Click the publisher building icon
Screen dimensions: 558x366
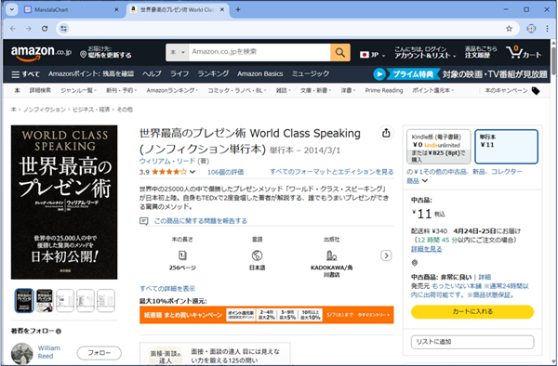[331, 255]
